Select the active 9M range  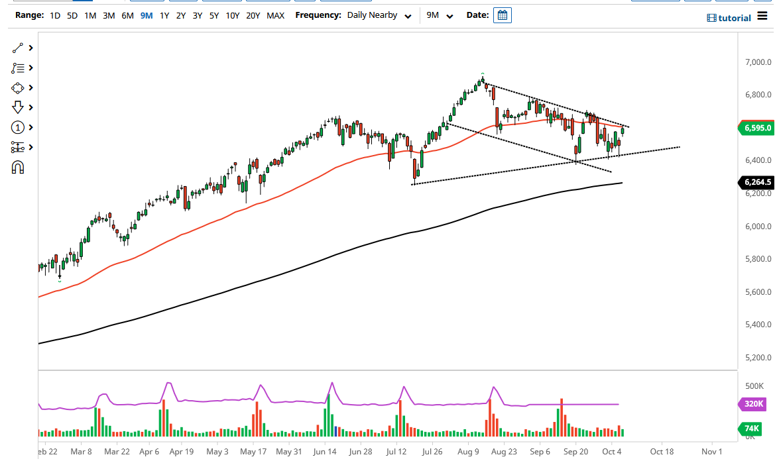tap(147, 15)
